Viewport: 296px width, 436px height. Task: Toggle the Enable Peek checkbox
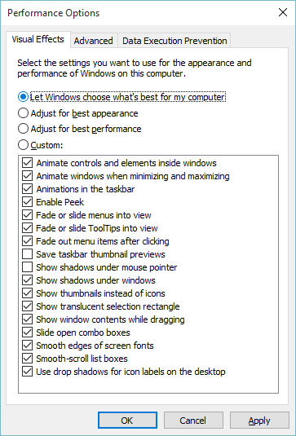pyautogui.click(x=27, y=202)
